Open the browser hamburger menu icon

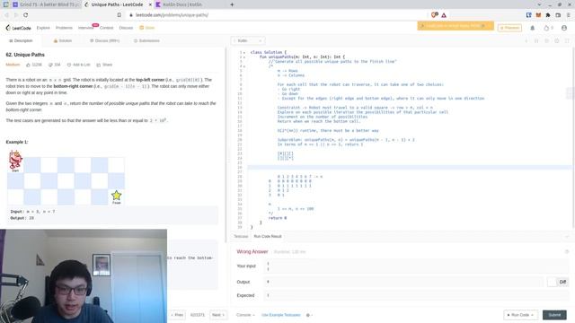(569, 15)
